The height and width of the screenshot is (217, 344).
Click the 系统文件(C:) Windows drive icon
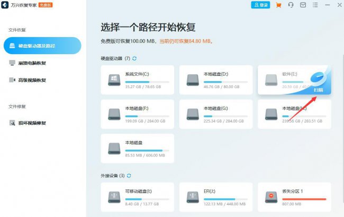tap(114, 80)
